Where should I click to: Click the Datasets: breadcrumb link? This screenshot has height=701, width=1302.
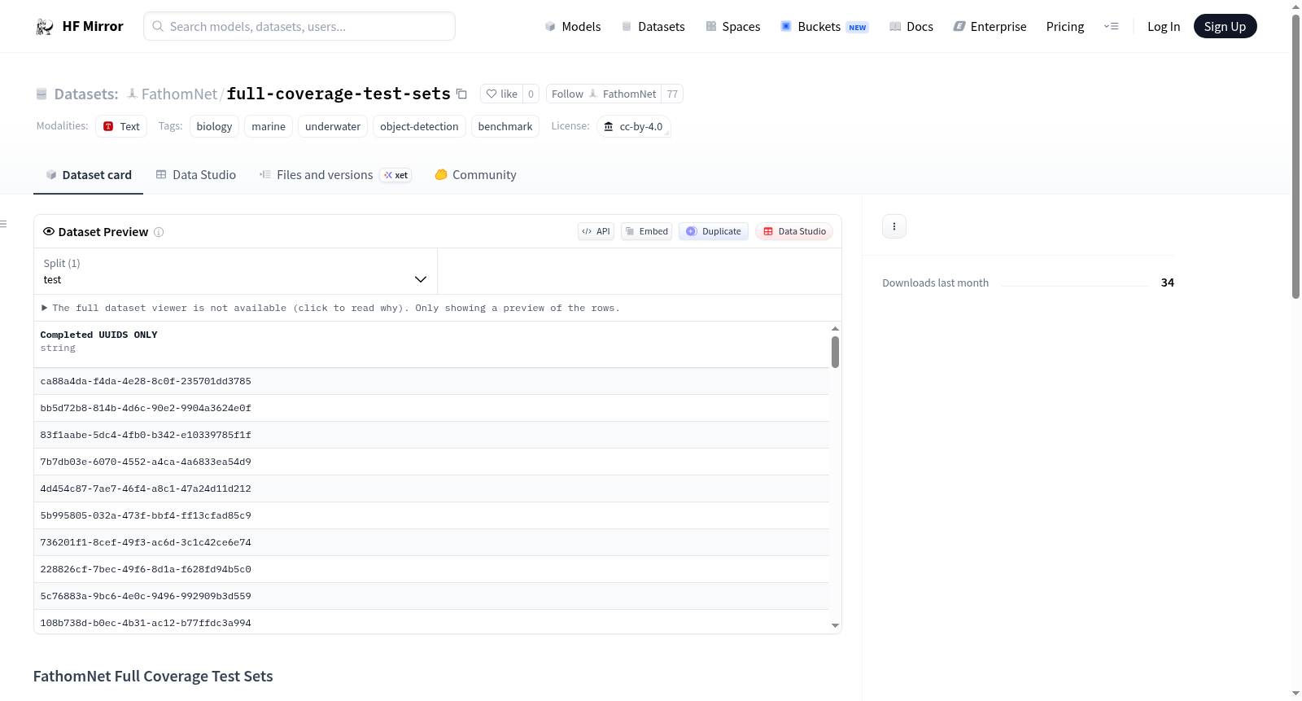(85, 94)
